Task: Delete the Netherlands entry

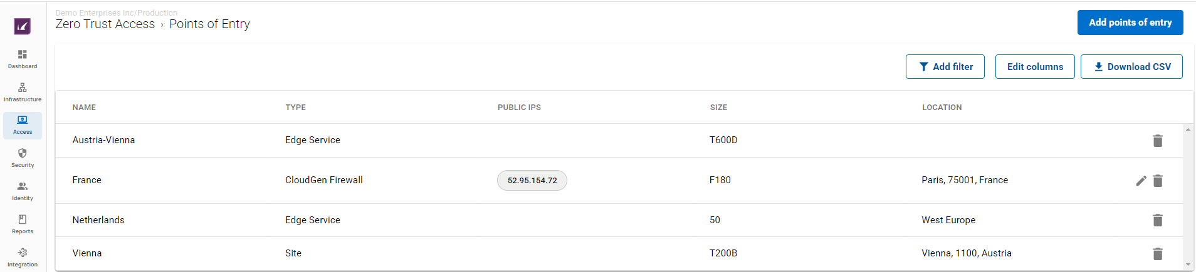Action: (1158, 220)
